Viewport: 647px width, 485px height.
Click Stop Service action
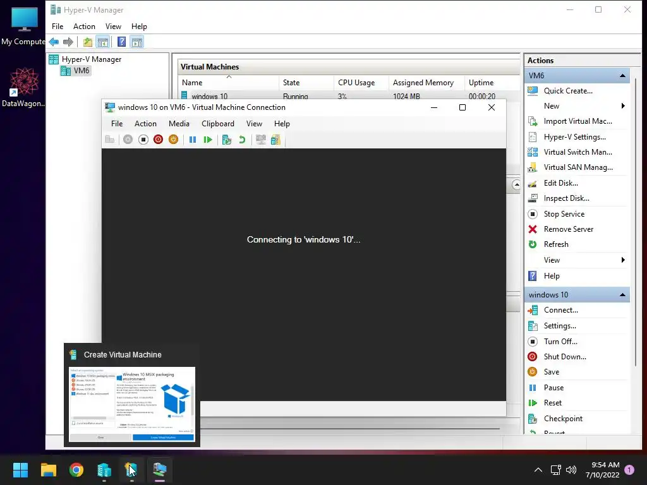564,214
